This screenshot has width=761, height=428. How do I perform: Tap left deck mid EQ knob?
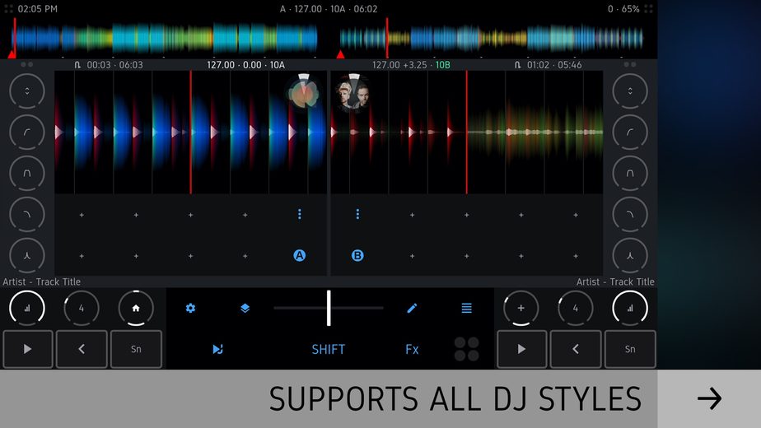pos(27,173)
